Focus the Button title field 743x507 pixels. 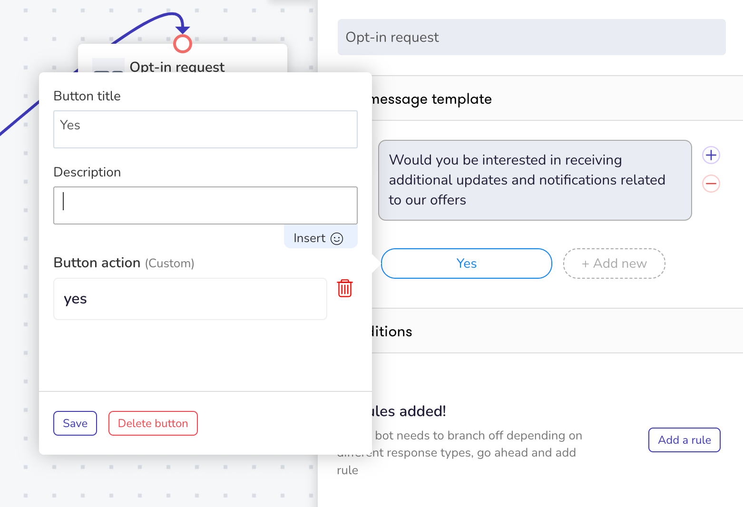coord(205,129)
